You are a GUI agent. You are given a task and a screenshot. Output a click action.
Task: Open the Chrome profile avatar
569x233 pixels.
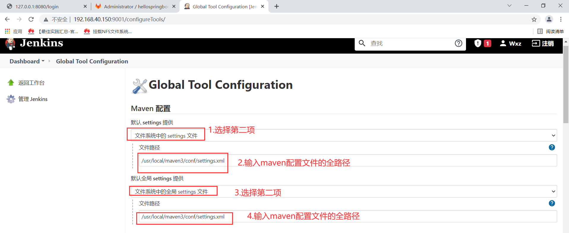(549, 20)
